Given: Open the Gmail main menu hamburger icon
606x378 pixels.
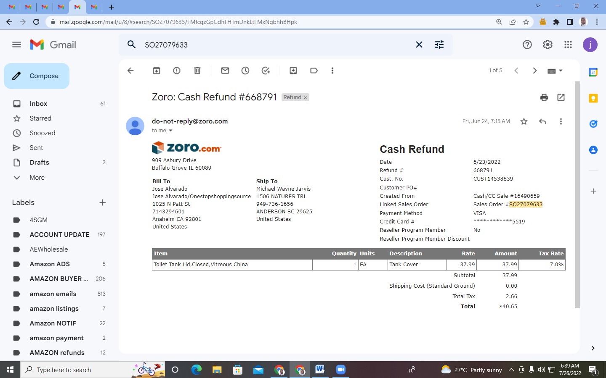Looking at the screenshot, I should click(x=16, y=45).
